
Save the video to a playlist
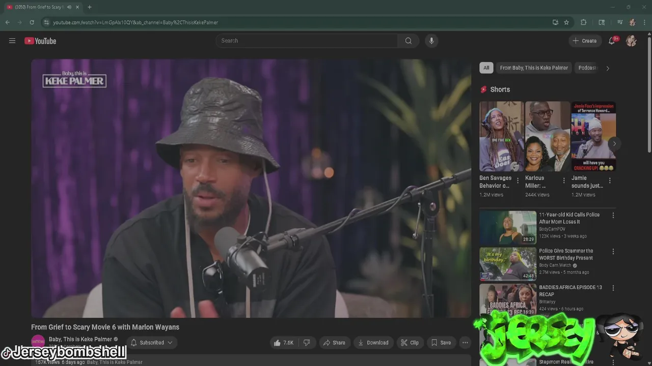441,343
